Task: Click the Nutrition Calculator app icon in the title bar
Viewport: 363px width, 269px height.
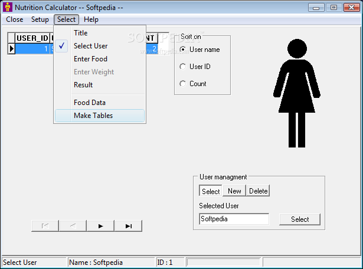Action: point(8,7)
